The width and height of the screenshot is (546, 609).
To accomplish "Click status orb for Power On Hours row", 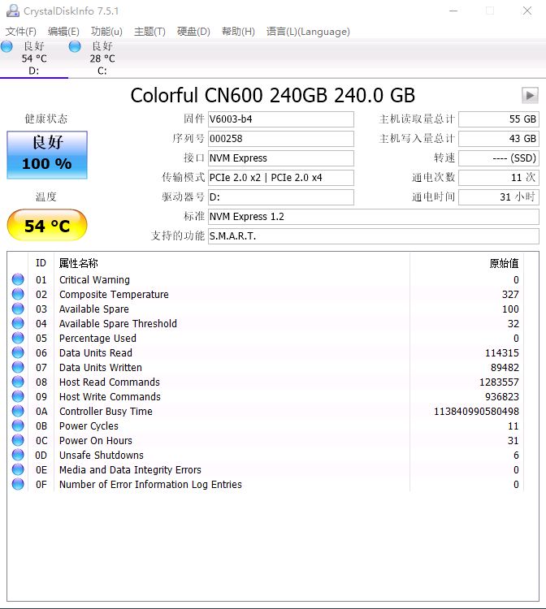I will (x=18, y=440).
